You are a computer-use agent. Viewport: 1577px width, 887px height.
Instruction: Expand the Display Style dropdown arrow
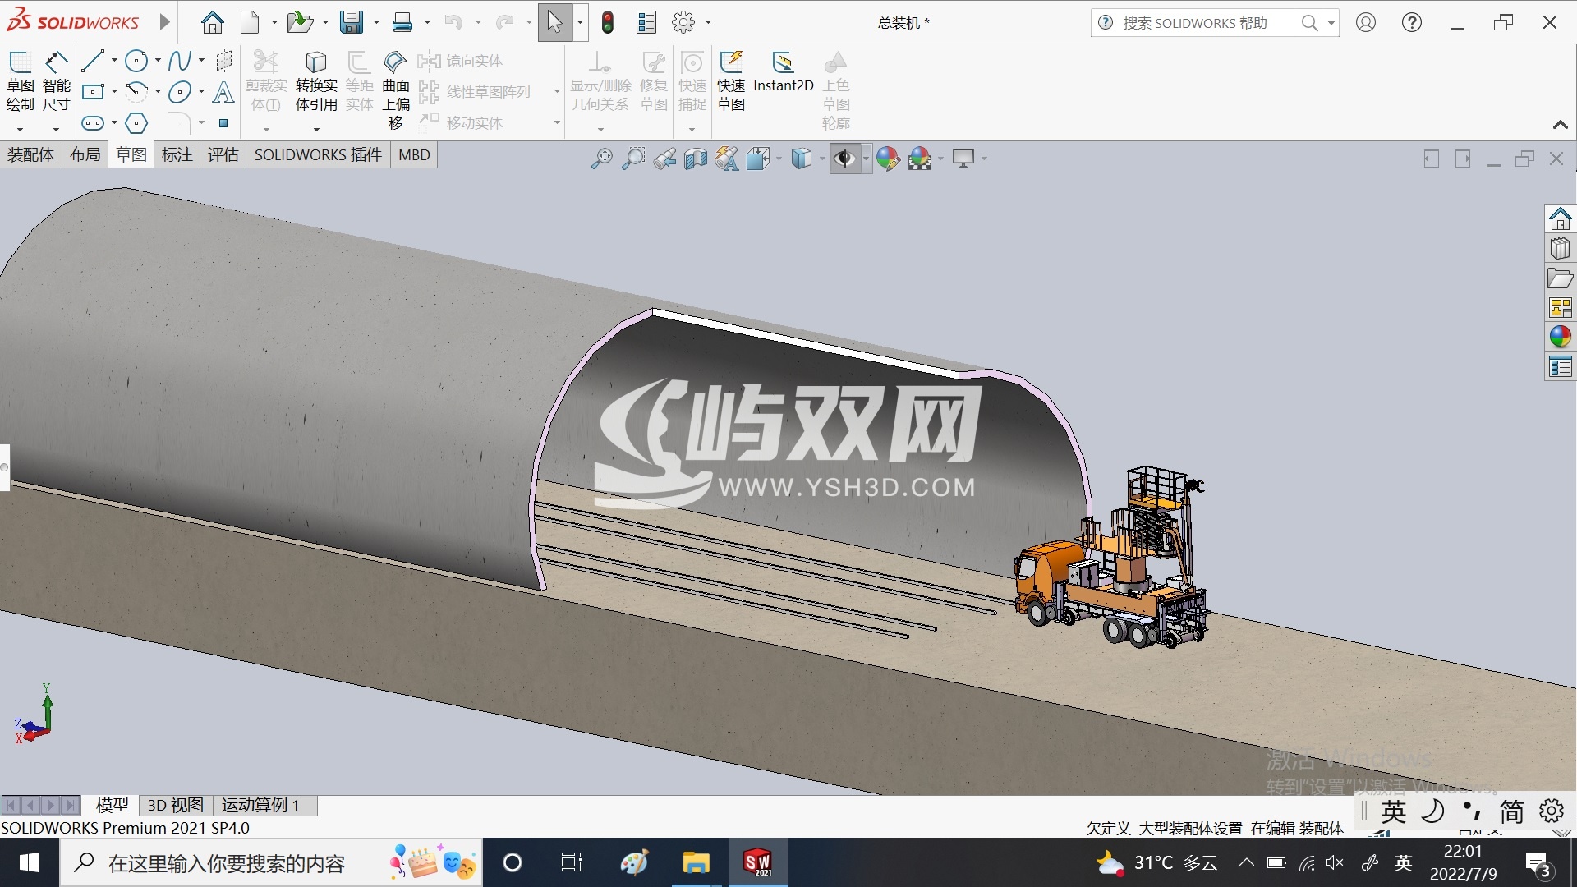(x=821, y=159)
